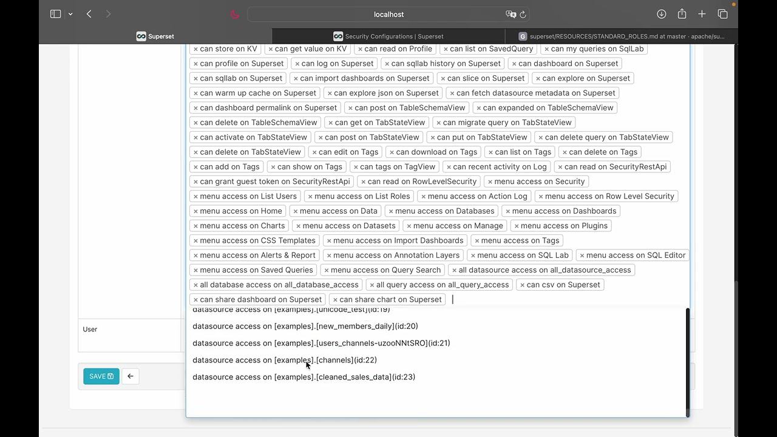
Task: Remove 'all database access on all_database_access' tag
Action: click(x=195, y=285)
